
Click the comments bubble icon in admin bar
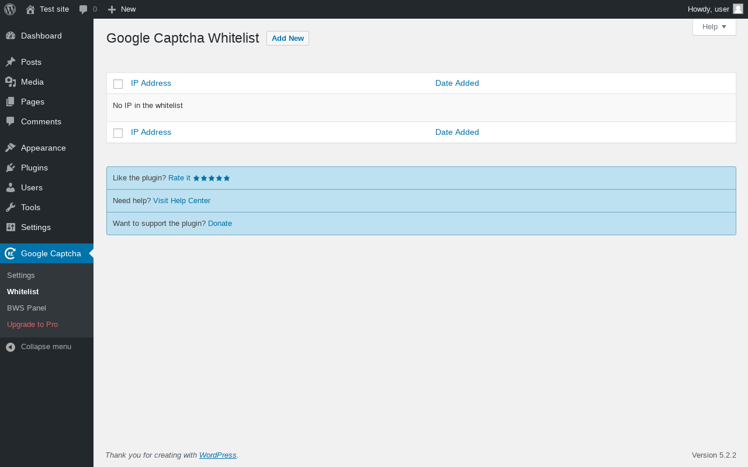pos(84,9)
